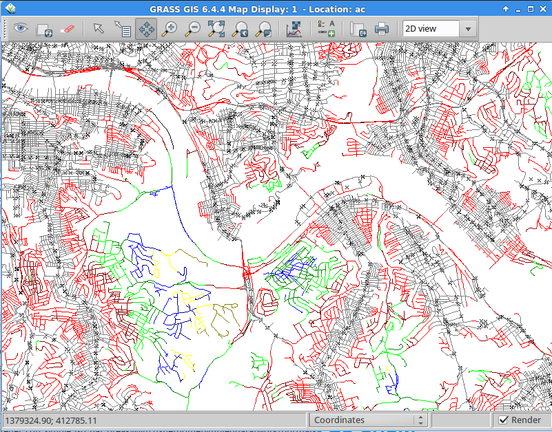Choose the Zoom in magnifier
Image resolution: width=552 pixels, height=432 pixels.
tap(170, 29)
